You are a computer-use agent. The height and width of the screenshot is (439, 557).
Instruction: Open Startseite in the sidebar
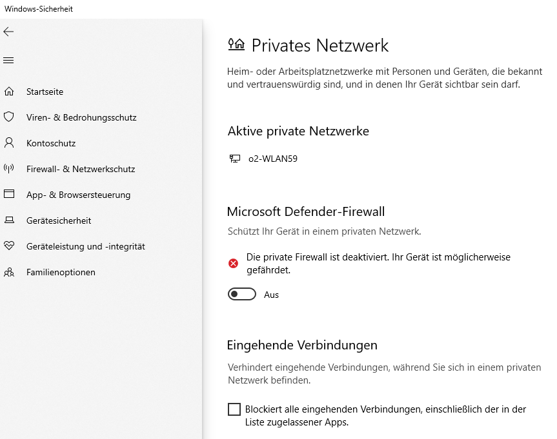point(45,92)
